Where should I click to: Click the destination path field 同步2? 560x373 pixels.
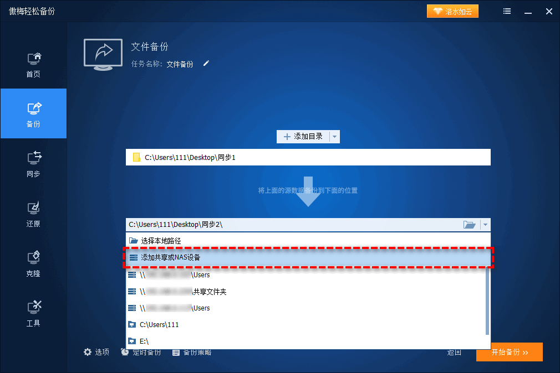click(293, 225)
